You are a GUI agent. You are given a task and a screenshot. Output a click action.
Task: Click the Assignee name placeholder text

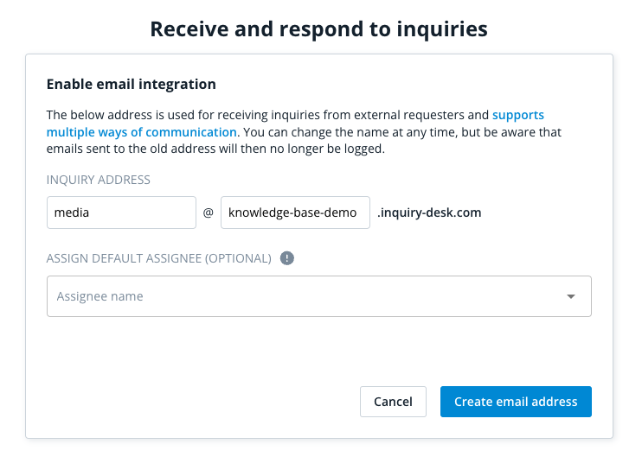[x=100, y=296]
